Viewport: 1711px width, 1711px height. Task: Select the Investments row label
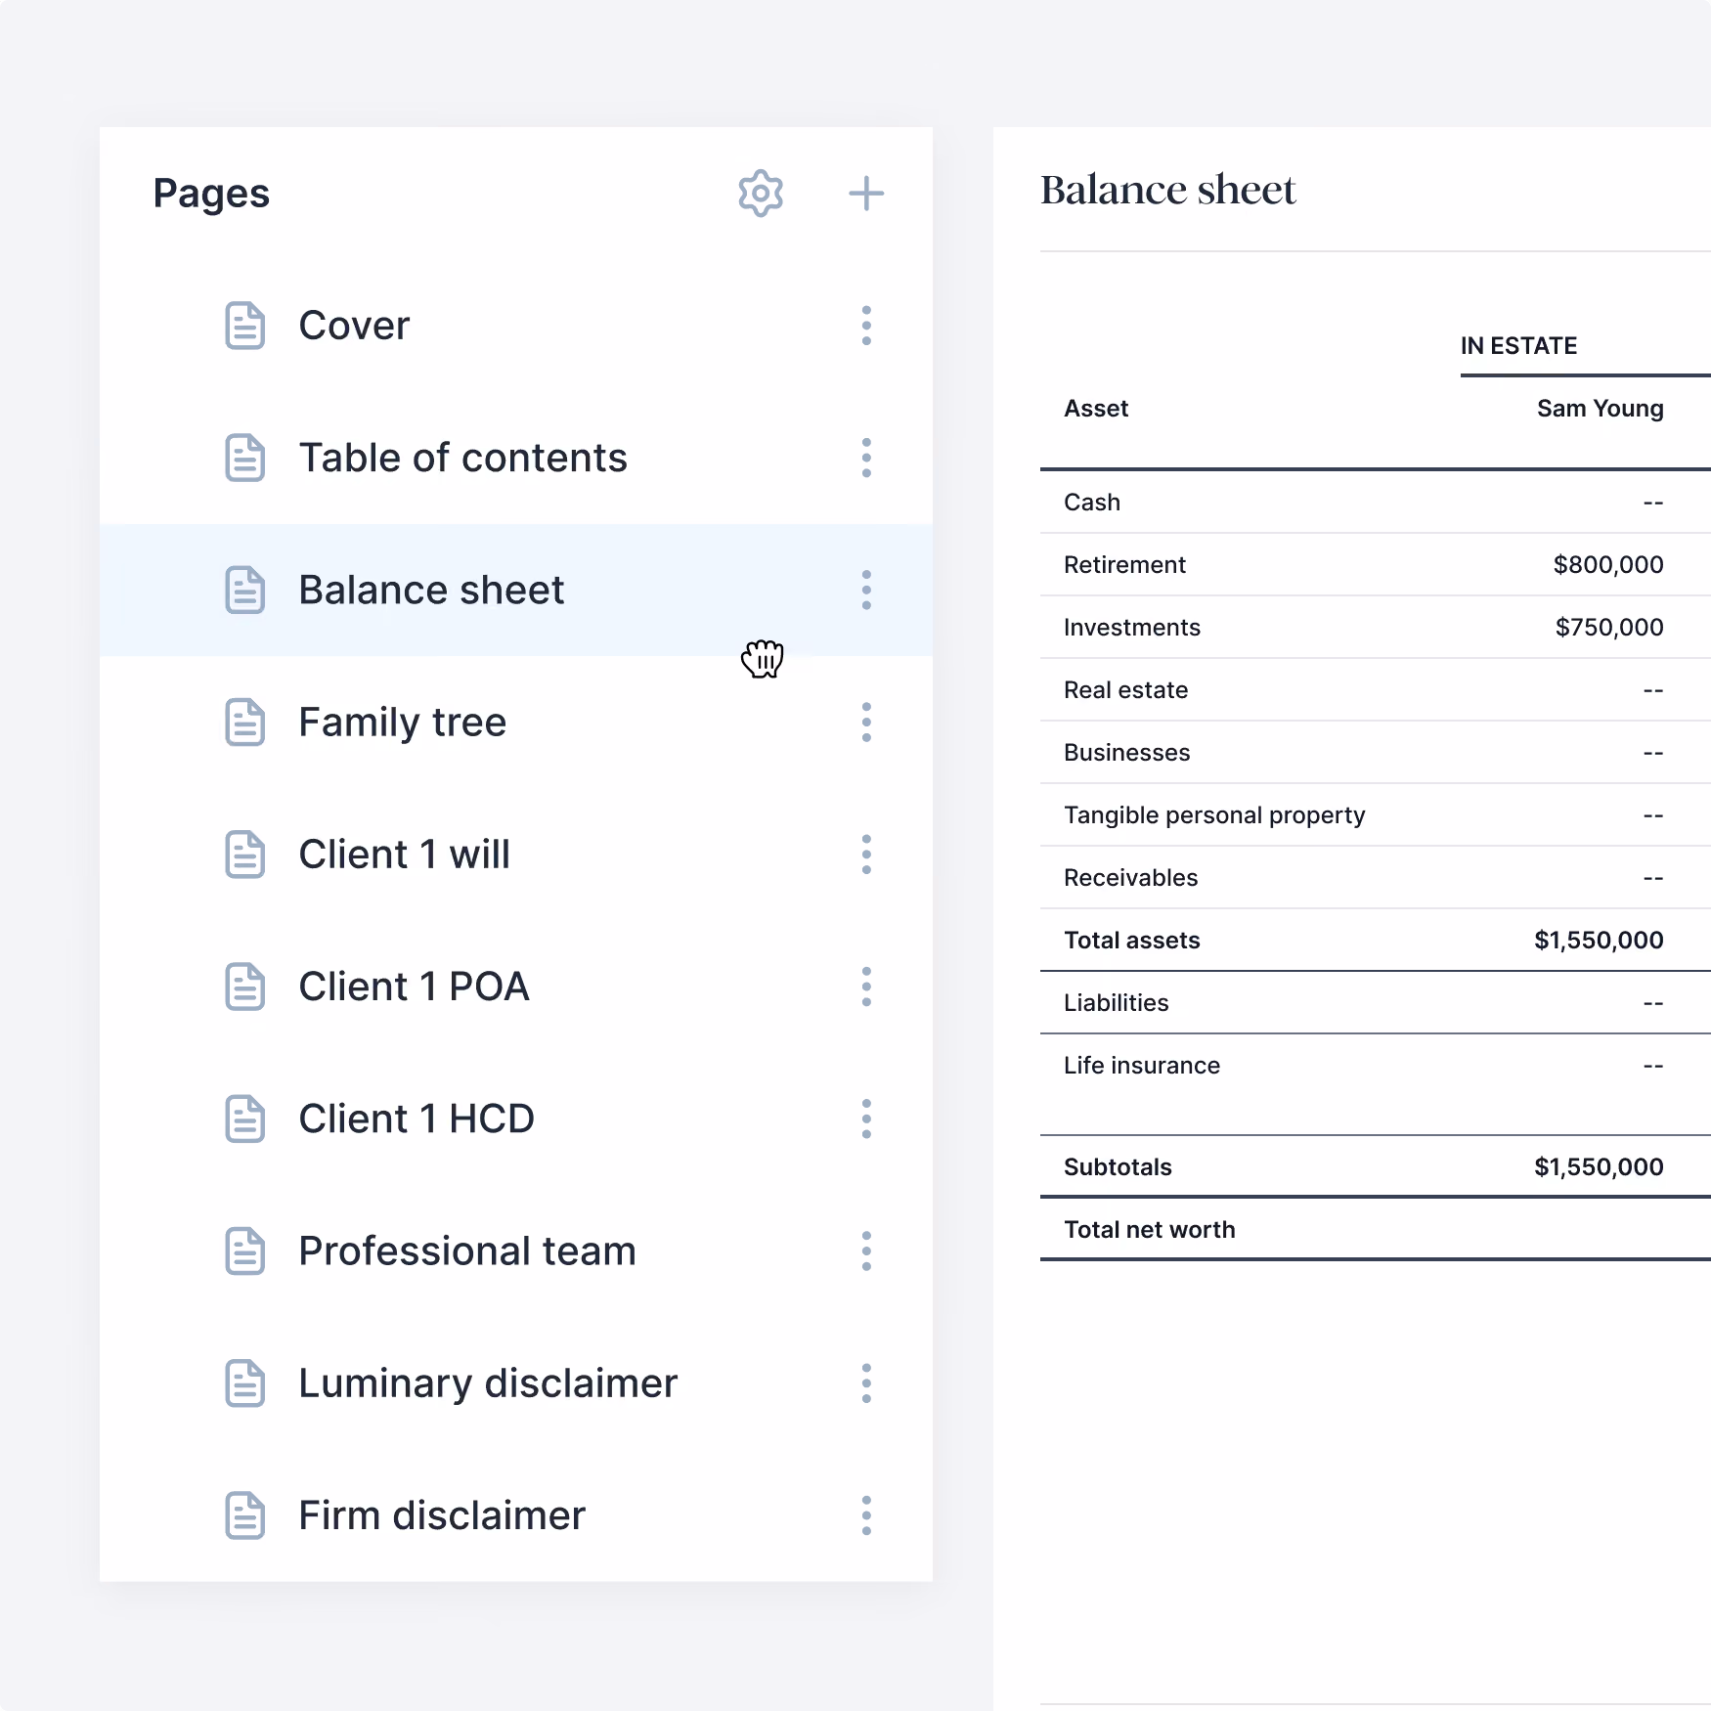[x=1132, y=628]
